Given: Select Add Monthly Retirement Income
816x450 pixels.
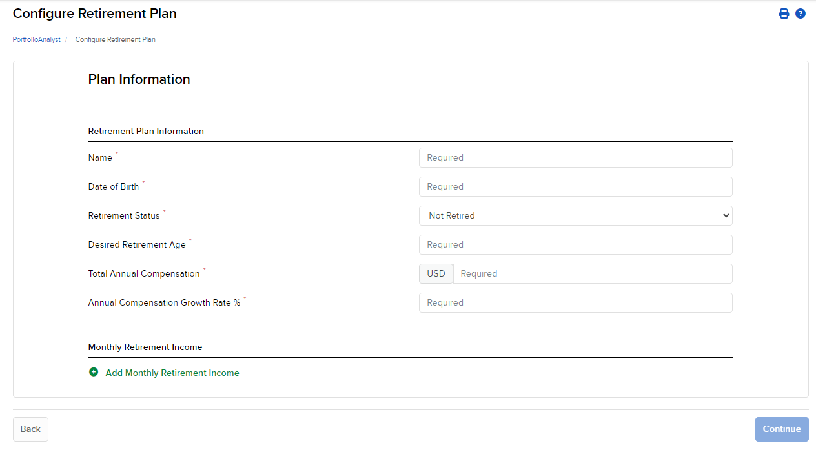Looking at the screenshot, I should [x=172, y=373].
